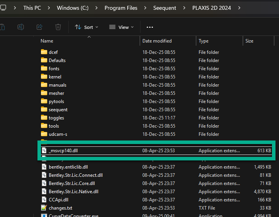The height and width of the screenshot is (217, 279).
Task: Click the 33 KB size value
Action: coord(265,208)
